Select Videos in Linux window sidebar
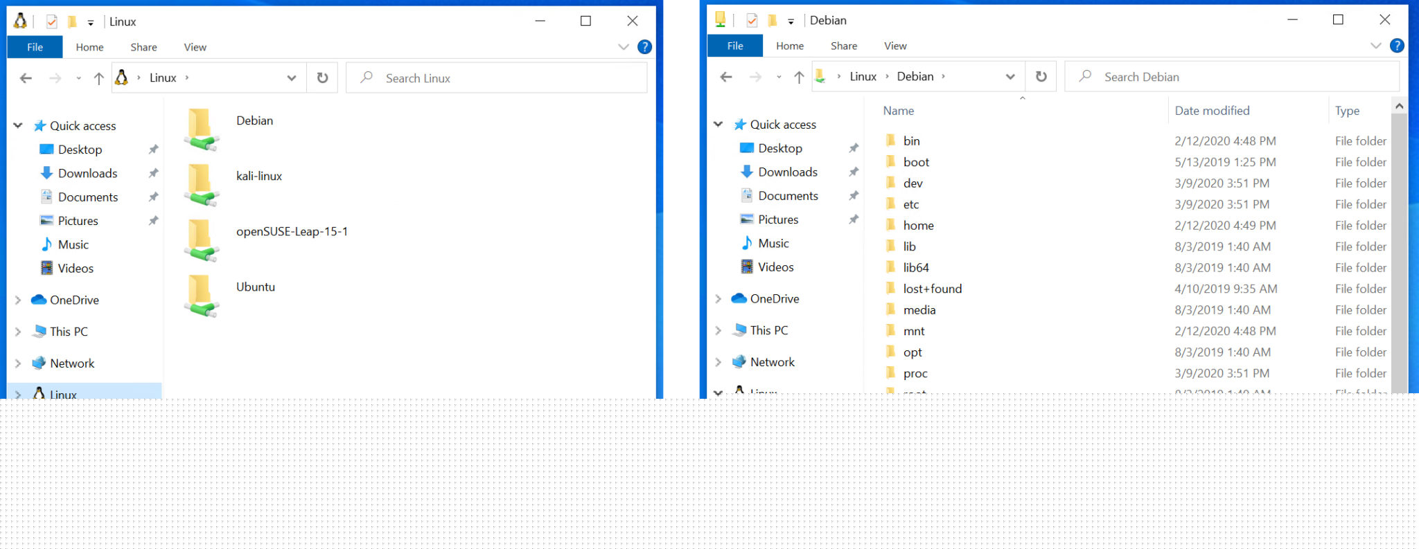Screen dimensions: 1419x549 click(x=76, y=268)
